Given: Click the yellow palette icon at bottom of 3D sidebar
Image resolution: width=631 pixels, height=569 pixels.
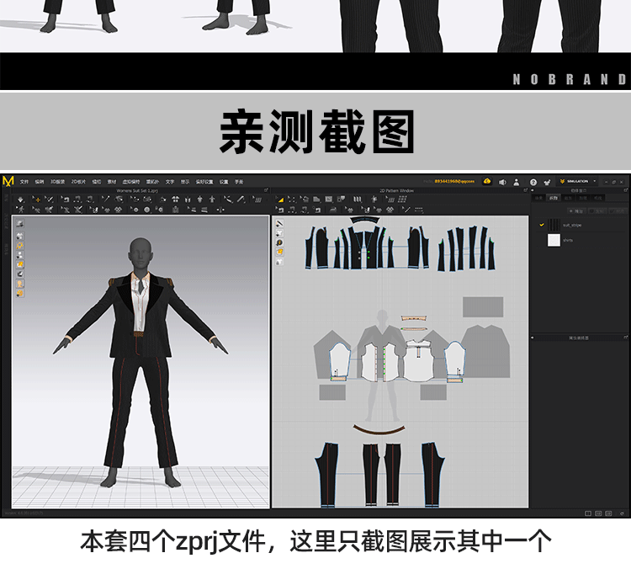Looking at the screenshot, I should [x=19, y=293].
